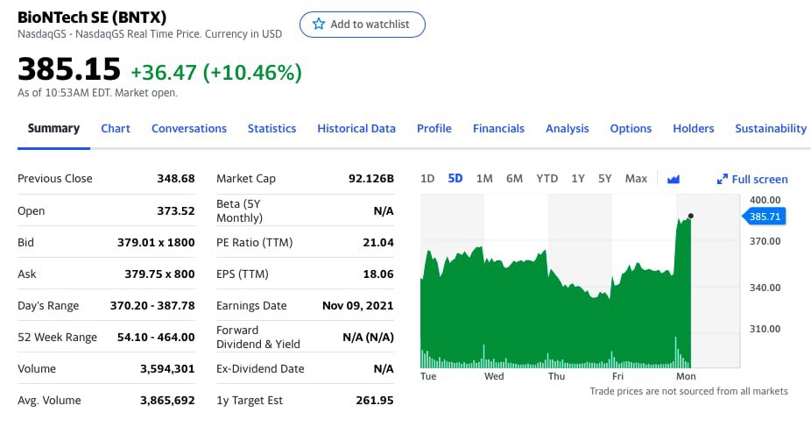The width and height of the screenshot is (811, 434).
Task: Open the Financials tab
Action: pos(498,128)
